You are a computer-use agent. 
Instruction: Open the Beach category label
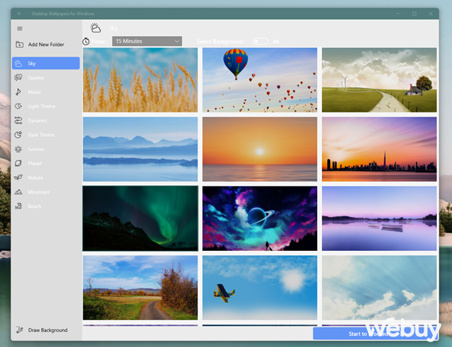pos(35,206)
